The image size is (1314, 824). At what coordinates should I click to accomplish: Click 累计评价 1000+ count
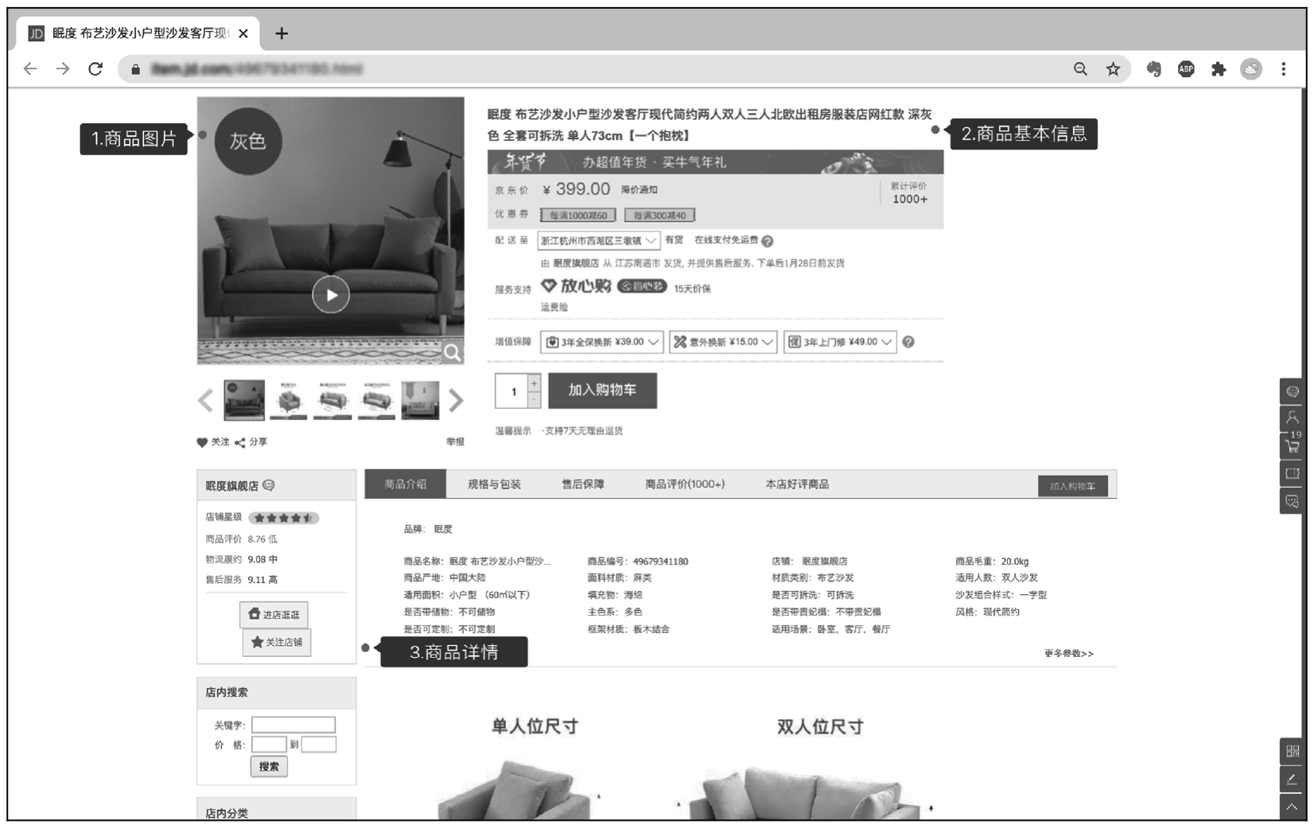tap(909, 193)
